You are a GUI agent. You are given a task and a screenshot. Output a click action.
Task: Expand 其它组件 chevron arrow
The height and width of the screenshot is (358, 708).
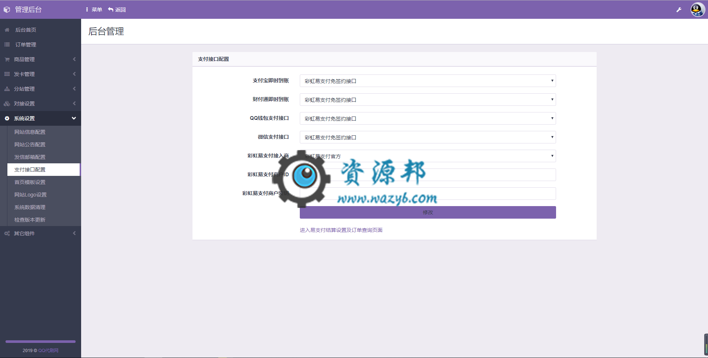pos(74,233)
